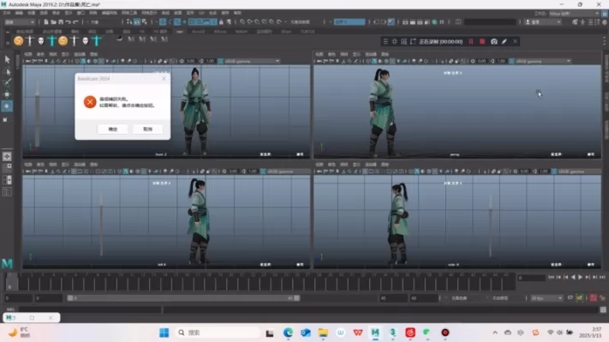This screenshot has width=609, height=342.
Task: Click the play forward button
Action: coord(580,277)
